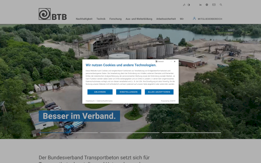This screenshot has width=261, height=163.
Task: Toggle the high contrast mode icon
Action: pos(189,5)
